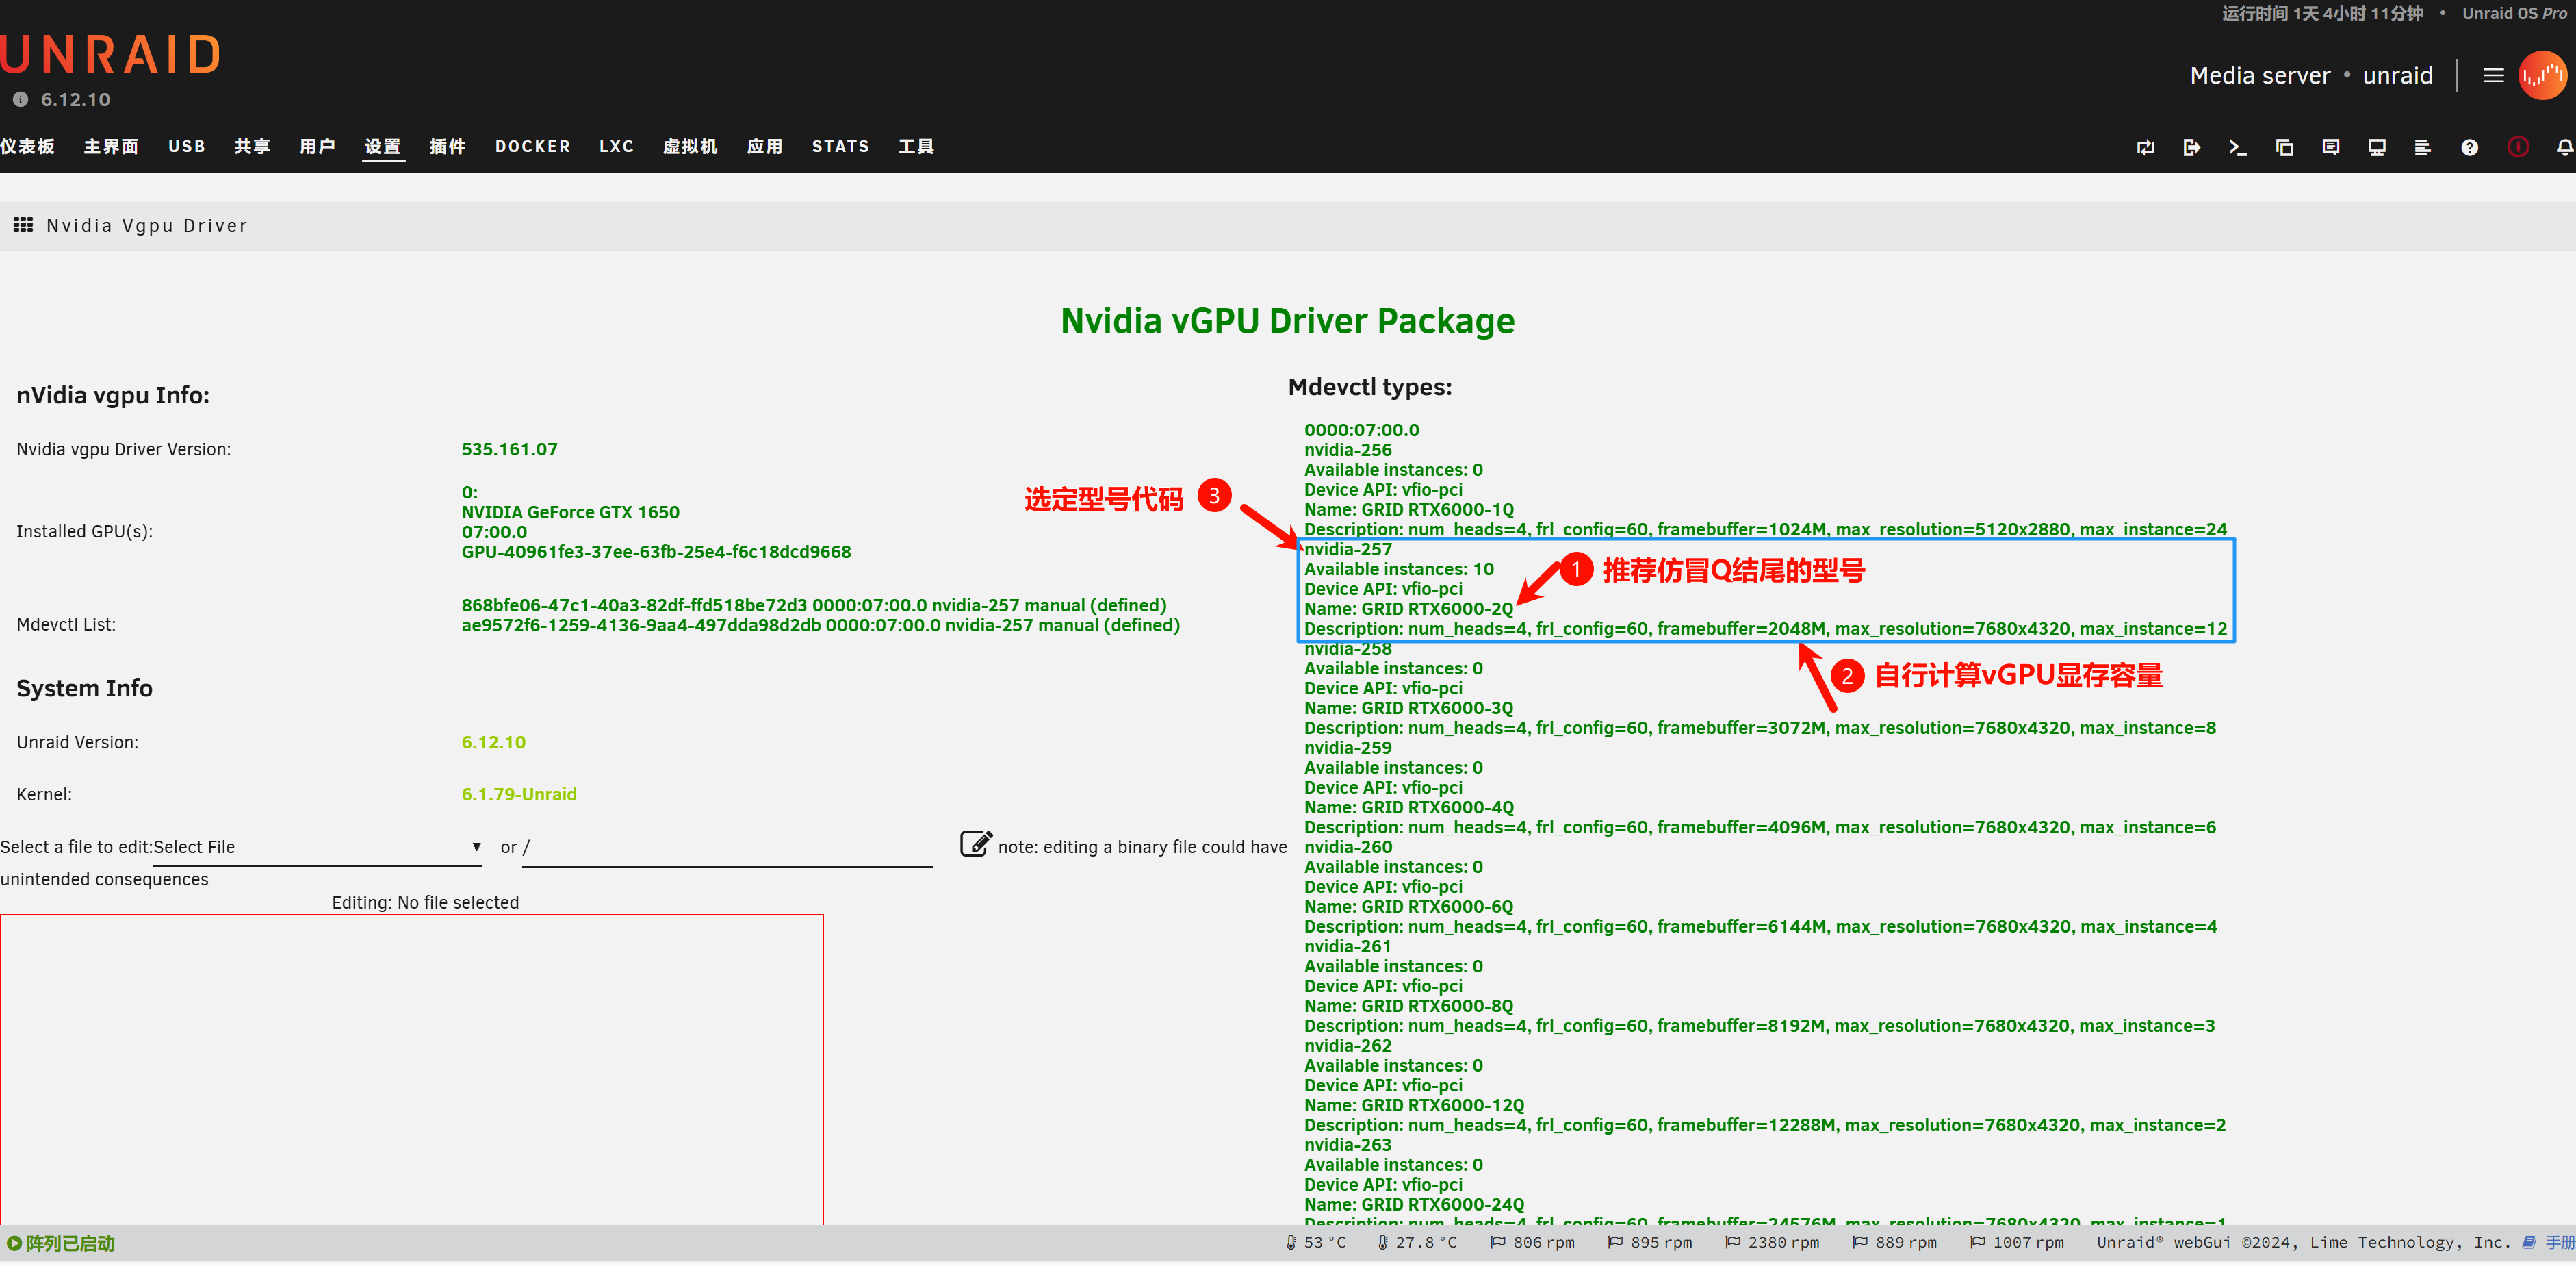The image size is (2576, 1266).
Task: Open the 仪表板 dashboard tab
Action: pyautogui.click(x=28, y=146)
